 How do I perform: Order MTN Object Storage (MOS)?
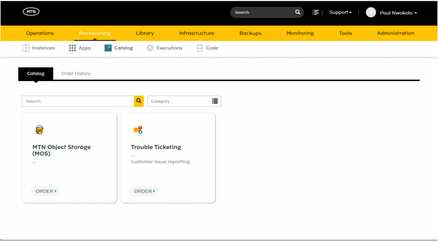click(x=46, y=191)
